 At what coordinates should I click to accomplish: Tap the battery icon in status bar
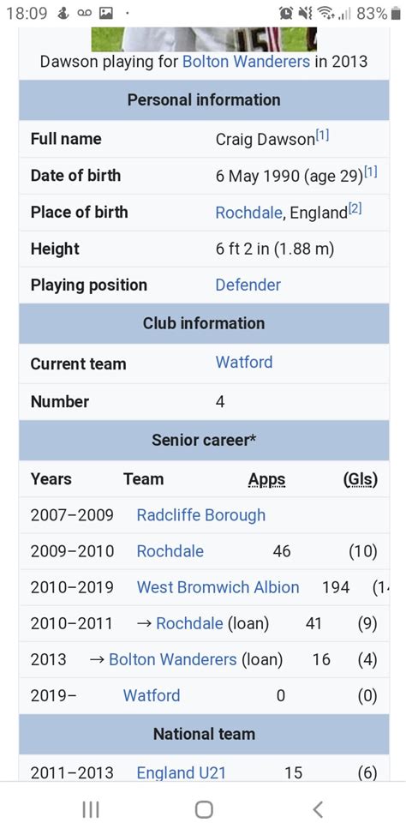click(x=395, y=14)
